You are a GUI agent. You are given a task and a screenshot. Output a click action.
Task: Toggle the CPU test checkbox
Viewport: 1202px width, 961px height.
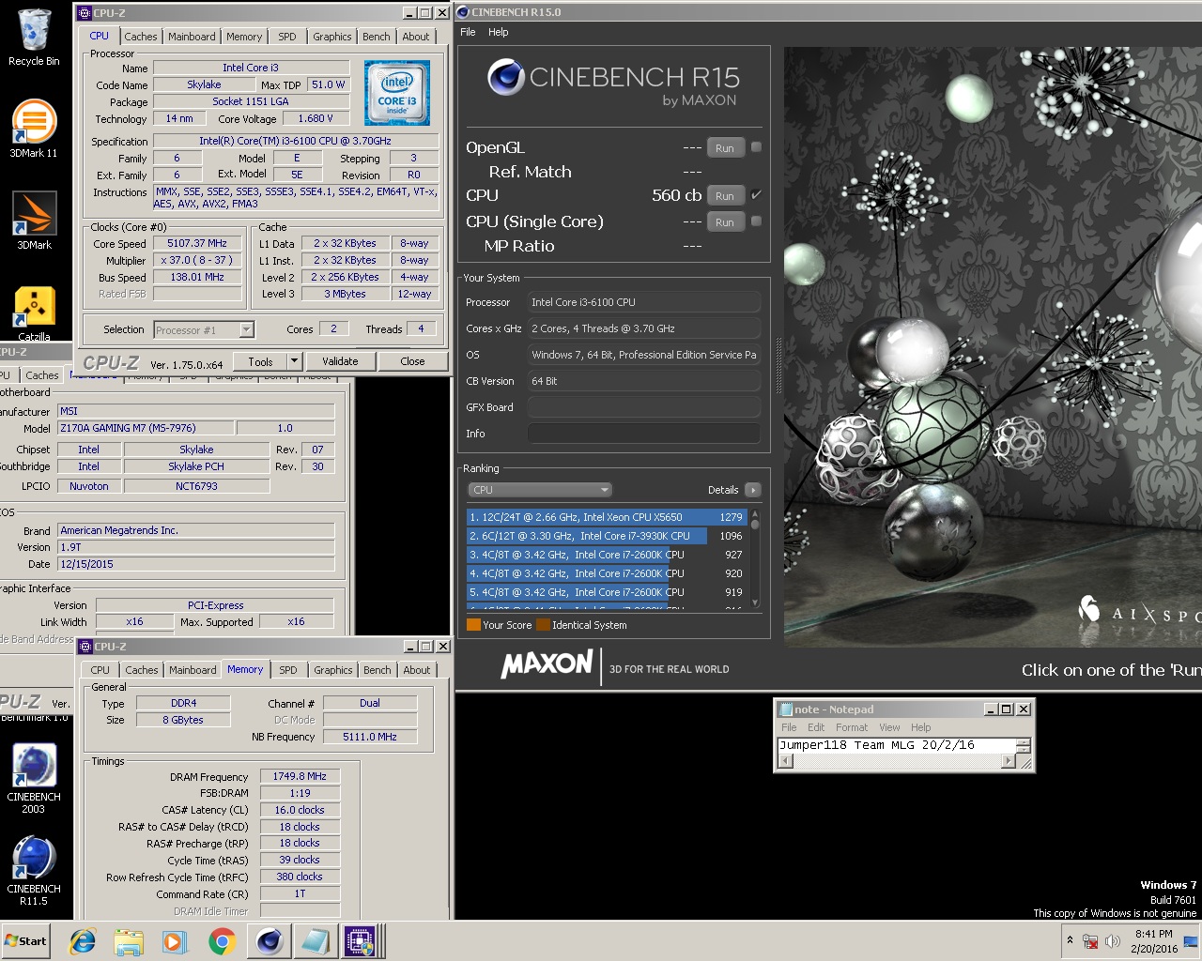(756, 195)
